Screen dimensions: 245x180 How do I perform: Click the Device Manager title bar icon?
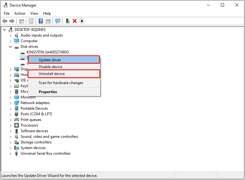(x=6, y=5)
